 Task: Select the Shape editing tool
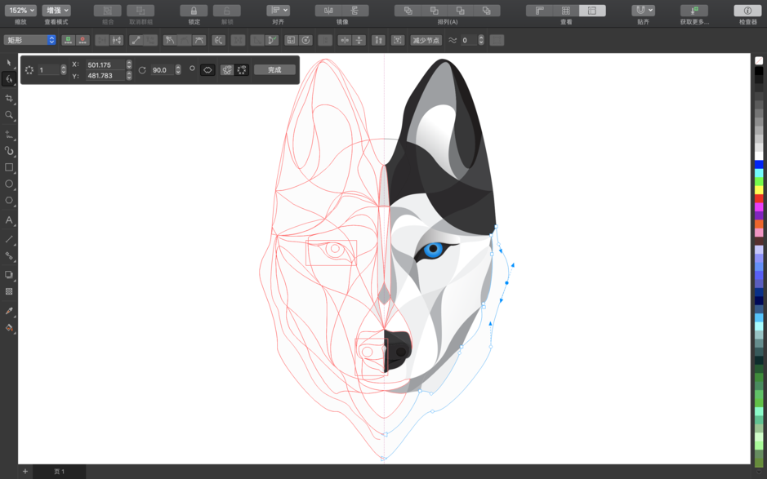click(10, 79)
